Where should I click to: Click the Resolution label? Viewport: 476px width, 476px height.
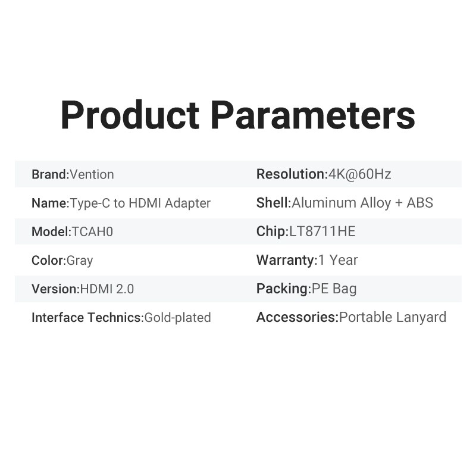point(290,174)
